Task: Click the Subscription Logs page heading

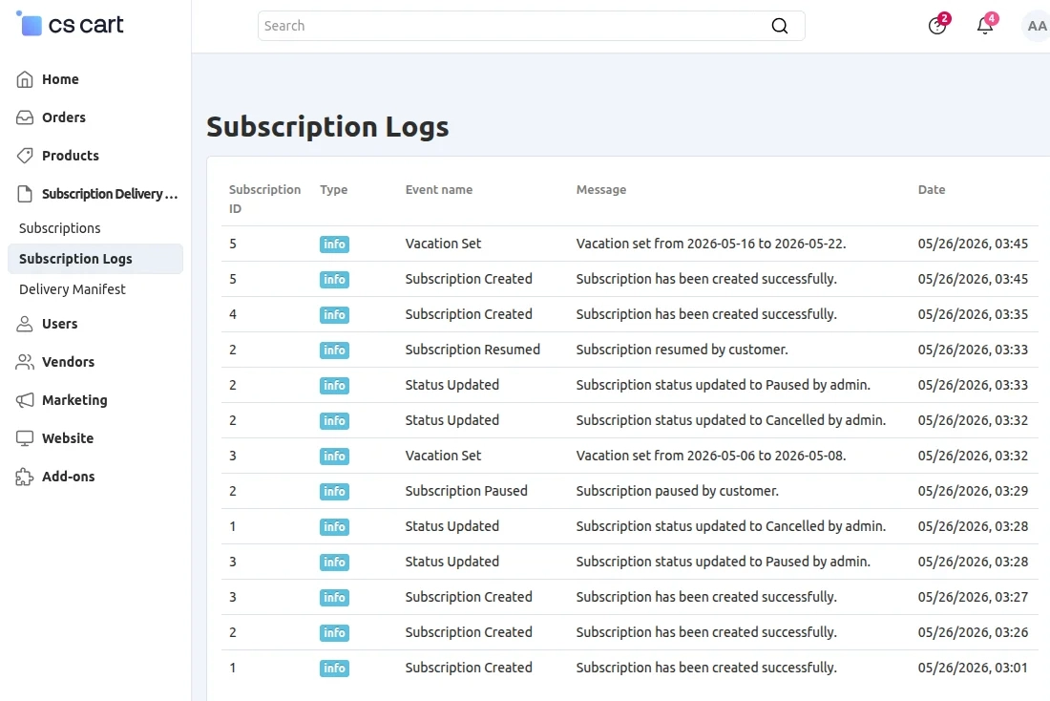Action: (327, 127)
